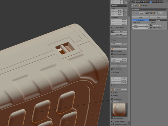Enable Textured Solid checkbox
Viewport: 168px width, 126px height.
point(112,99)
